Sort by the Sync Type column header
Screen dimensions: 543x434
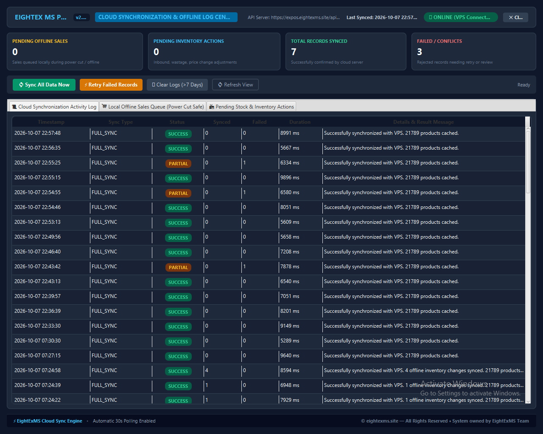[120, 122]
